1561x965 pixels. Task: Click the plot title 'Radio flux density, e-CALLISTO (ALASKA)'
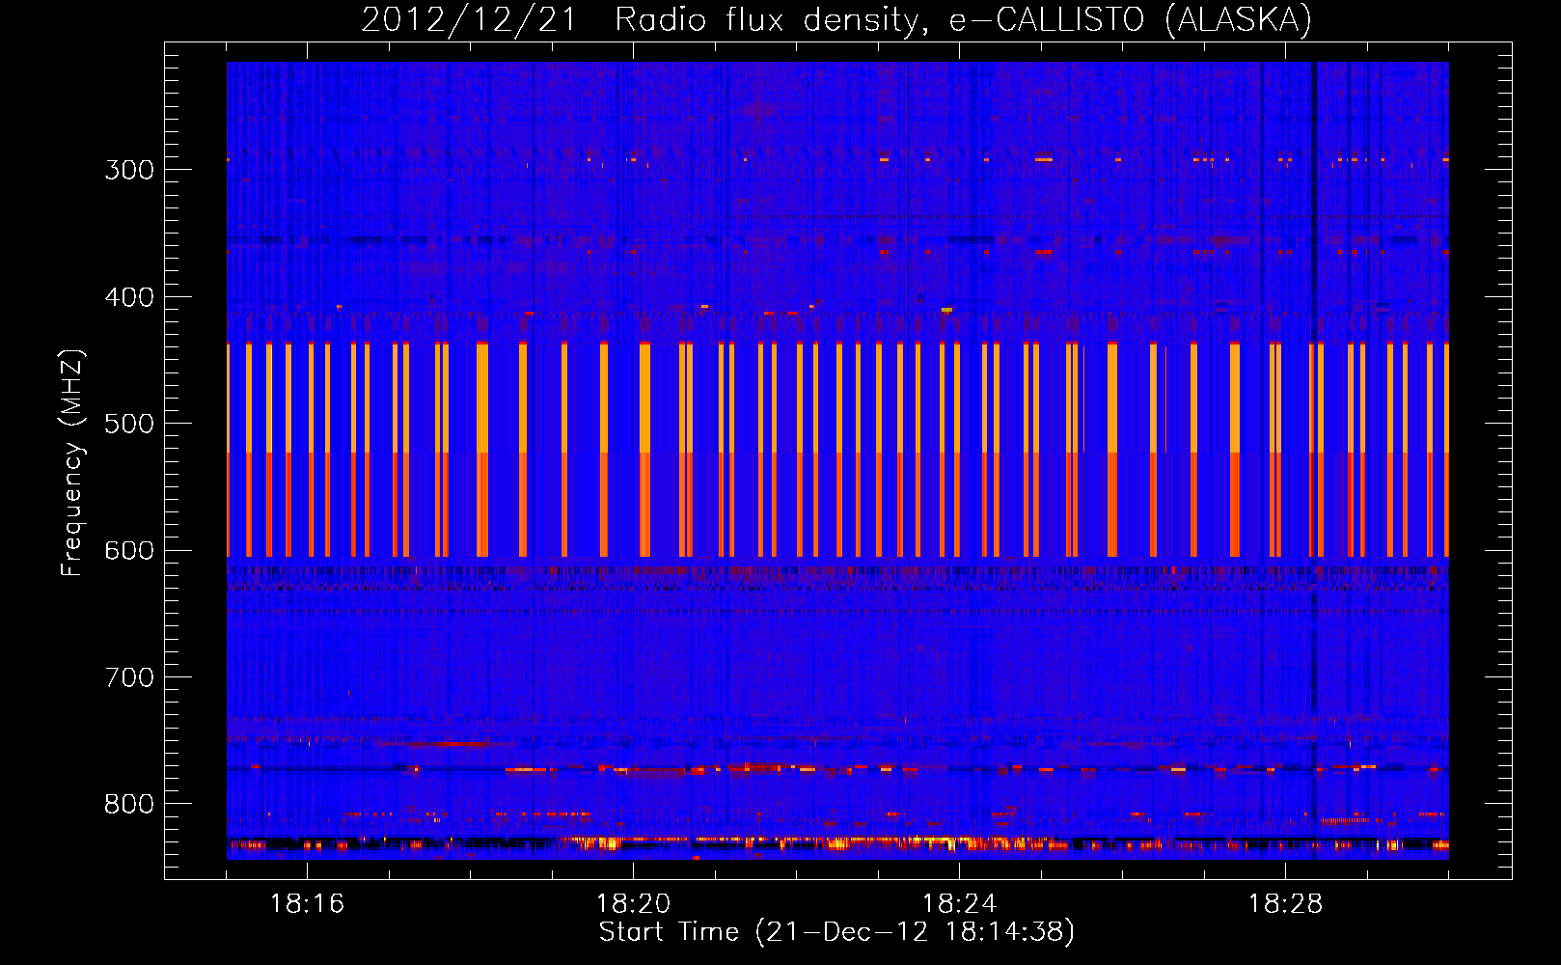point(963,19)
